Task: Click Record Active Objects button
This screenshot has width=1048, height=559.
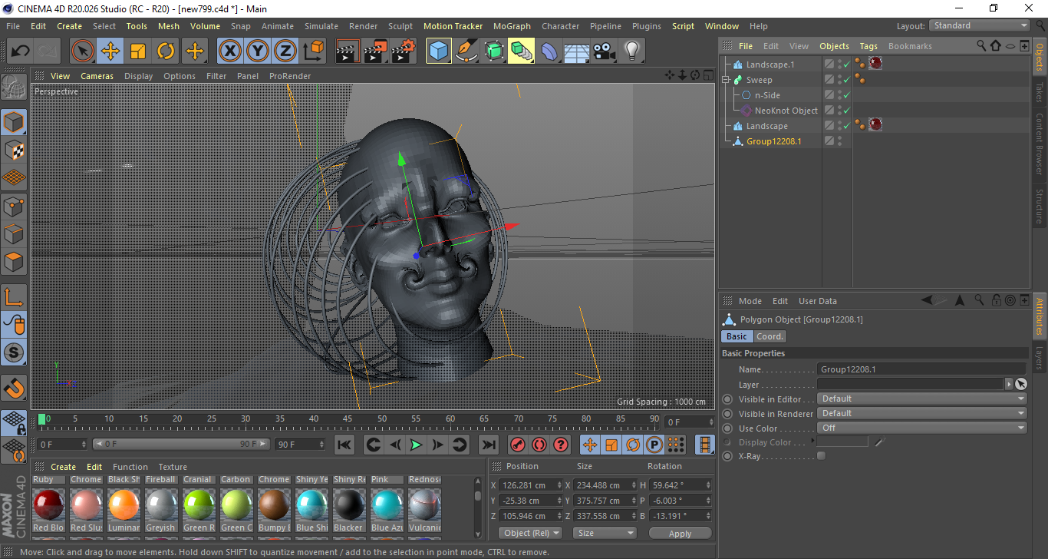Action: pyautogui.click(x=518, y=445)
